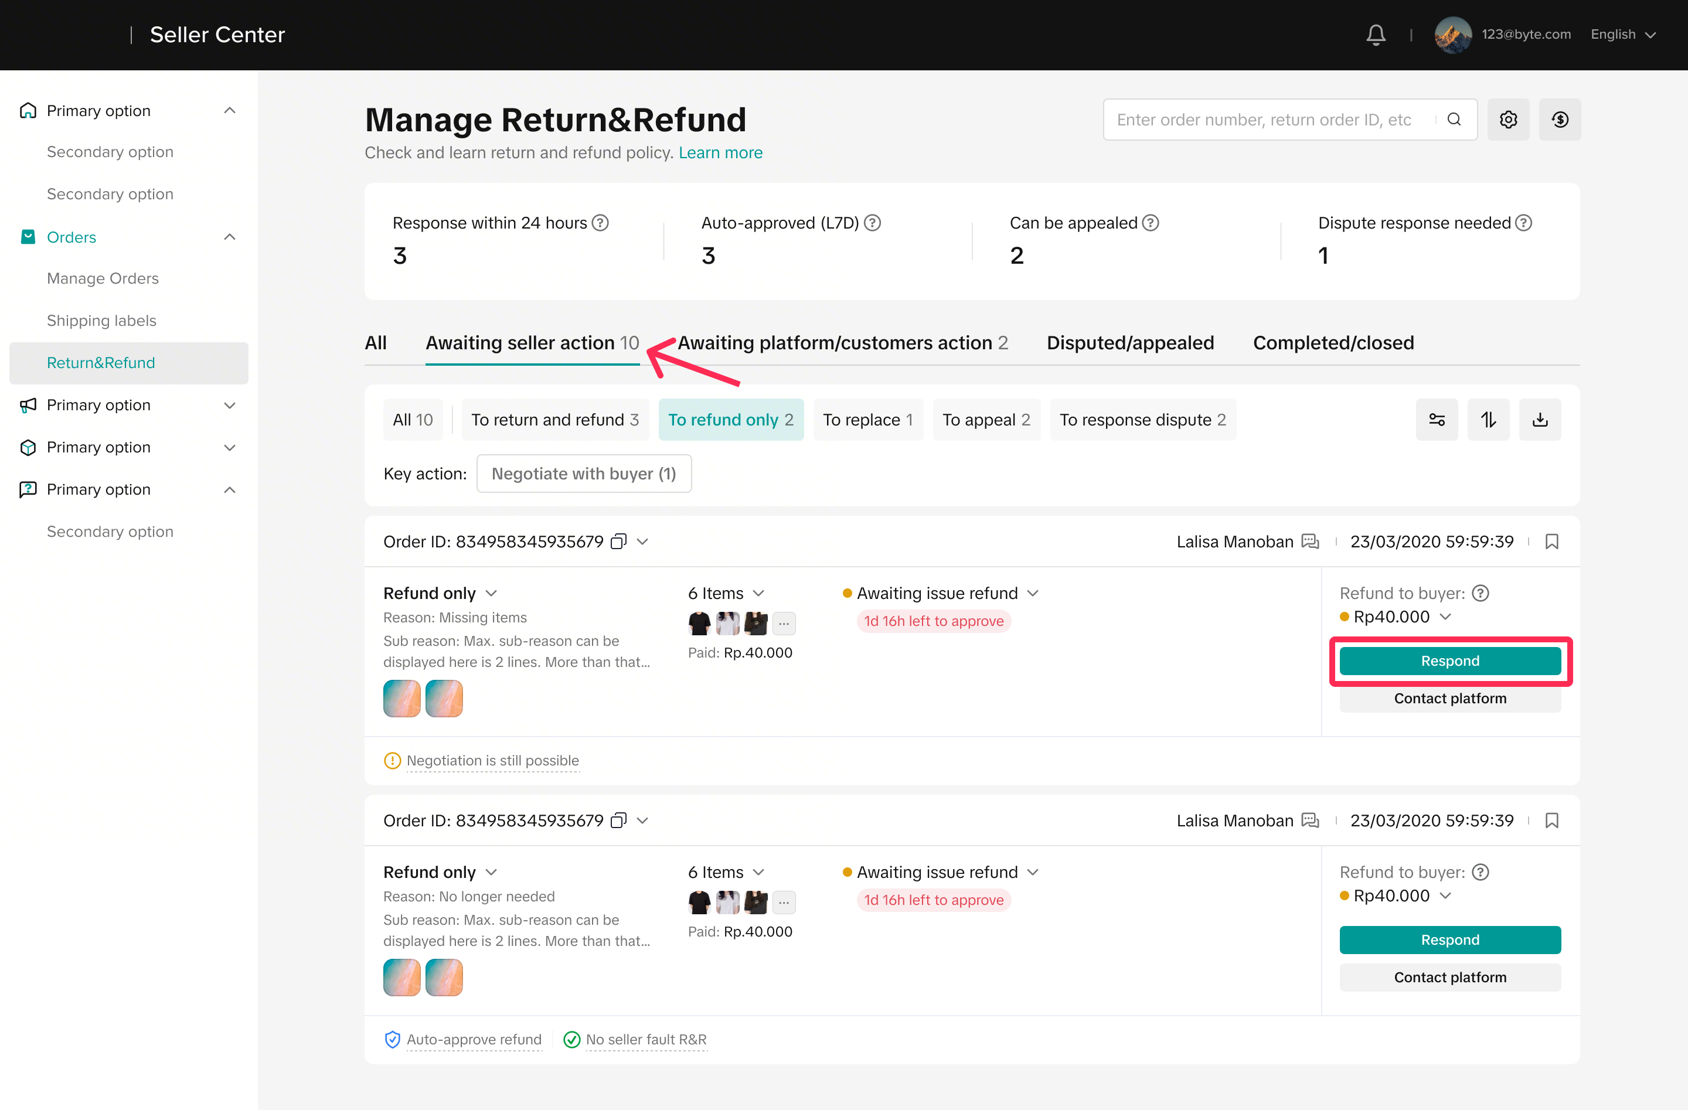Show more item thumbnails in Missing items order
1688x1110 pixels.
point(784,624)
